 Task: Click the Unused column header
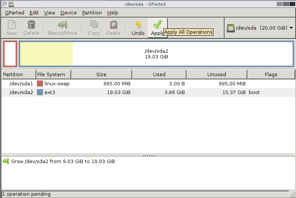pyautogui.click(x=216, y=74)
